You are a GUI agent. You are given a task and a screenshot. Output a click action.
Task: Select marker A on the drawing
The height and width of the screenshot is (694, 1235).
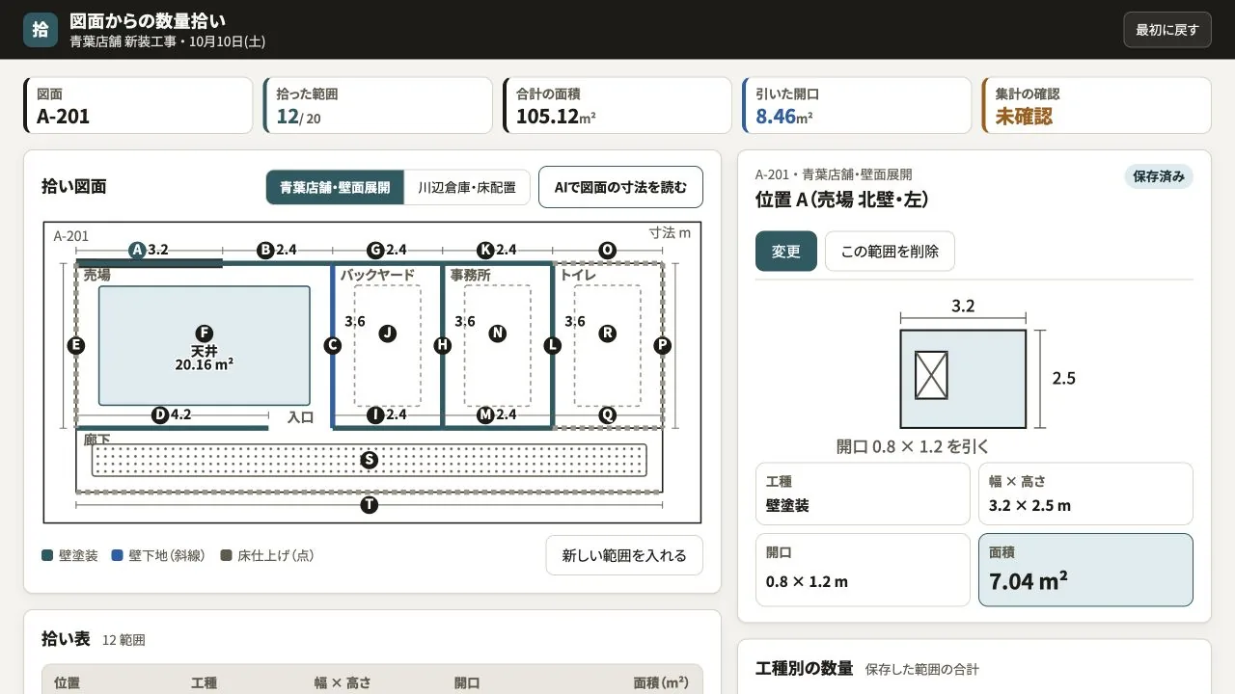click(137, 250)
